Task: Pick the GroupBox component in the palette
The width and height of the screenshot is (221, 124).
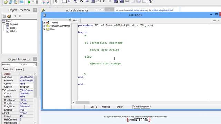Action: click(x=133, y=1)
